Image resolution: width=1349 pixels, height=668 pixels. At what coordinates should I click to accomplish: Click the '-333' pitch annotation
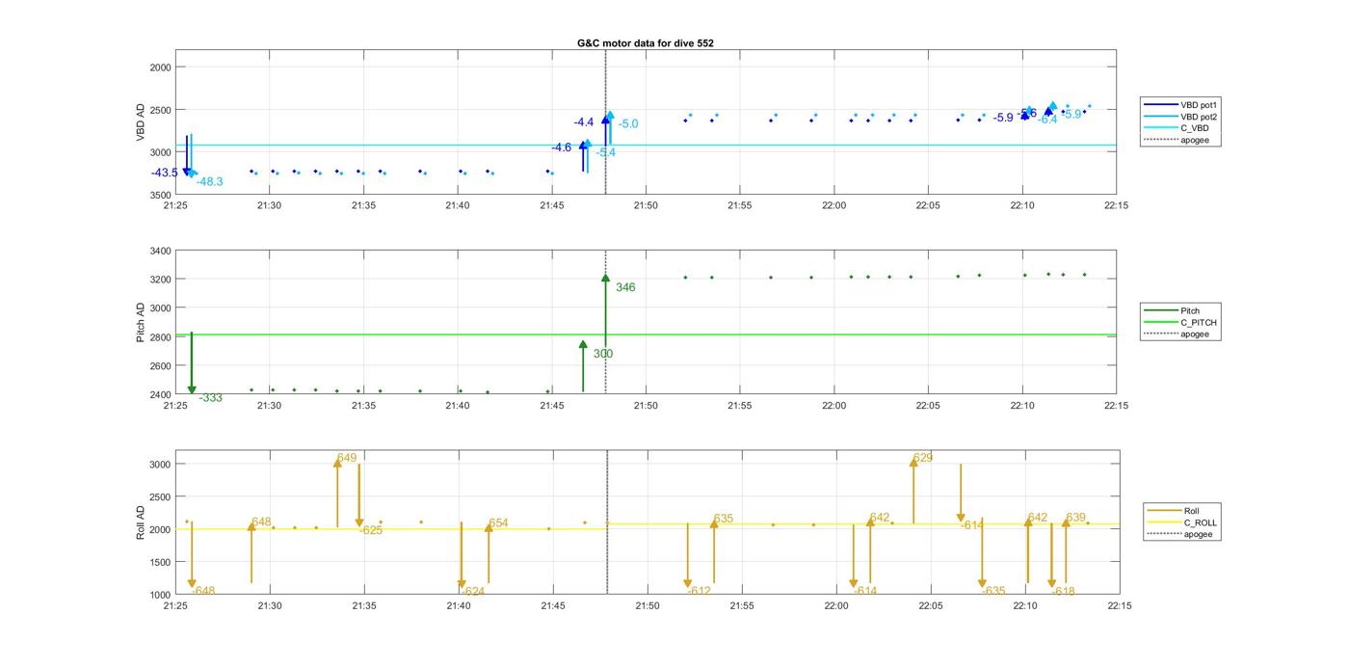pos(210,398)
